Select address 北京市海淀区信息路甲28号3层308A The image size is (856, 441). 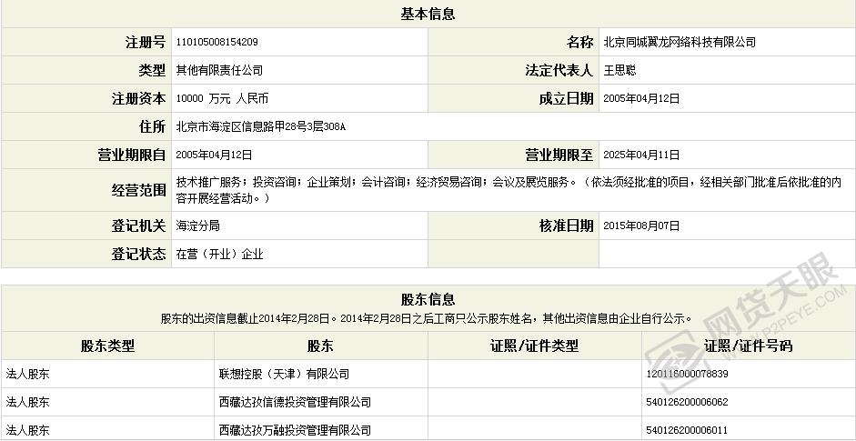tap(260, 127)
